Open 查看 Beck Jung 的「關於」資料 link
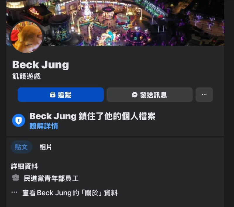Viewport: 234px width, 207px height. pos(70,193)
